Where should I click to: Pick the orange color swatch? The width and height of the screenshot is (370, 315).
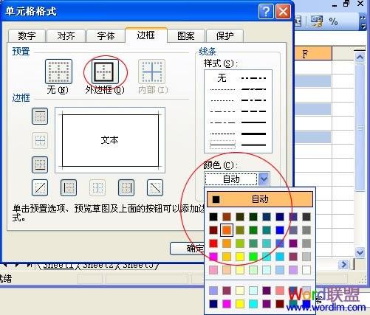tap(227, 230)
